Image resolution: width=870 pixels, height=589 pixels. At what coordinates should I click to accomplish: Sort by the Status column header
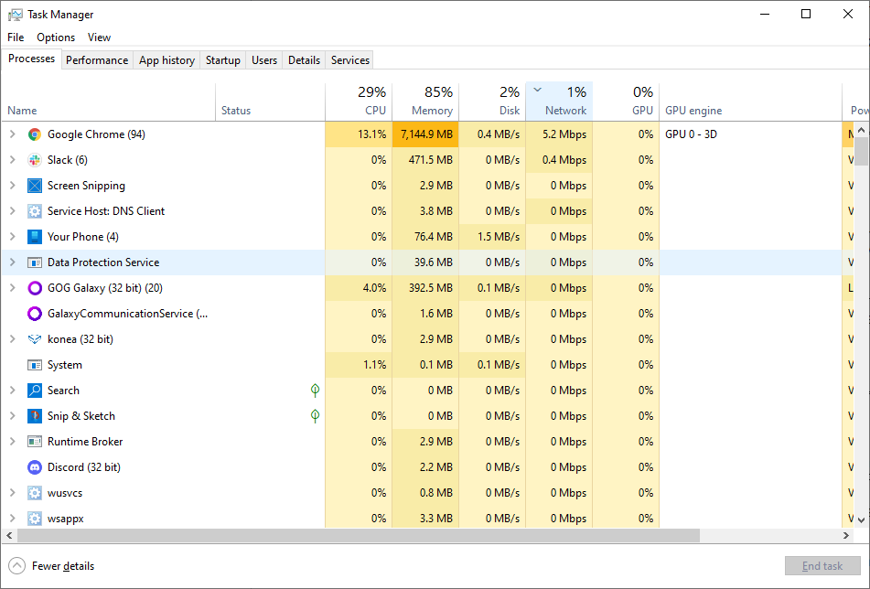click(x=270, y=102)
